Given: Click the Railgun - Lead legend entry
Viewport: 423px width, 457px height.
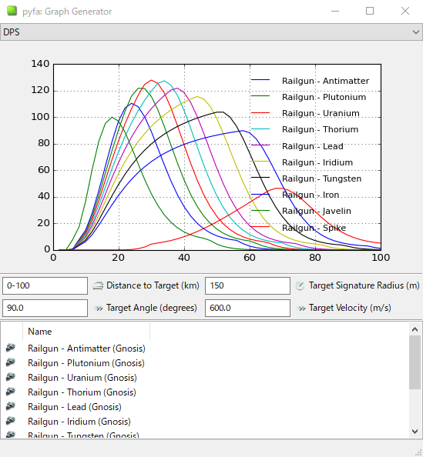Looking at the screenshot, I should point(297,145).
